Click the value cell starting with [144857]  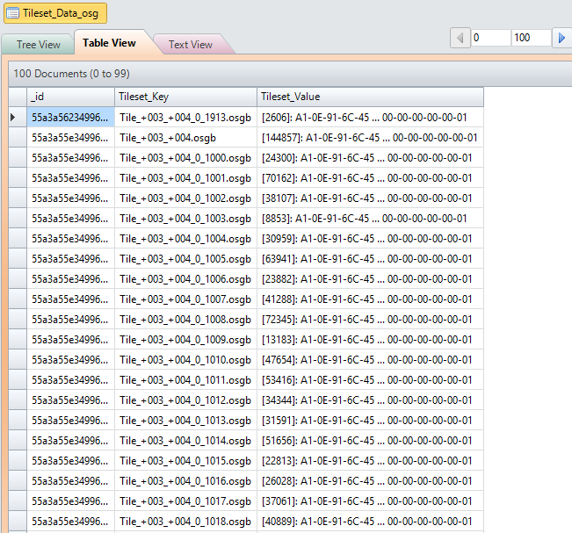(x=371, y=138)
